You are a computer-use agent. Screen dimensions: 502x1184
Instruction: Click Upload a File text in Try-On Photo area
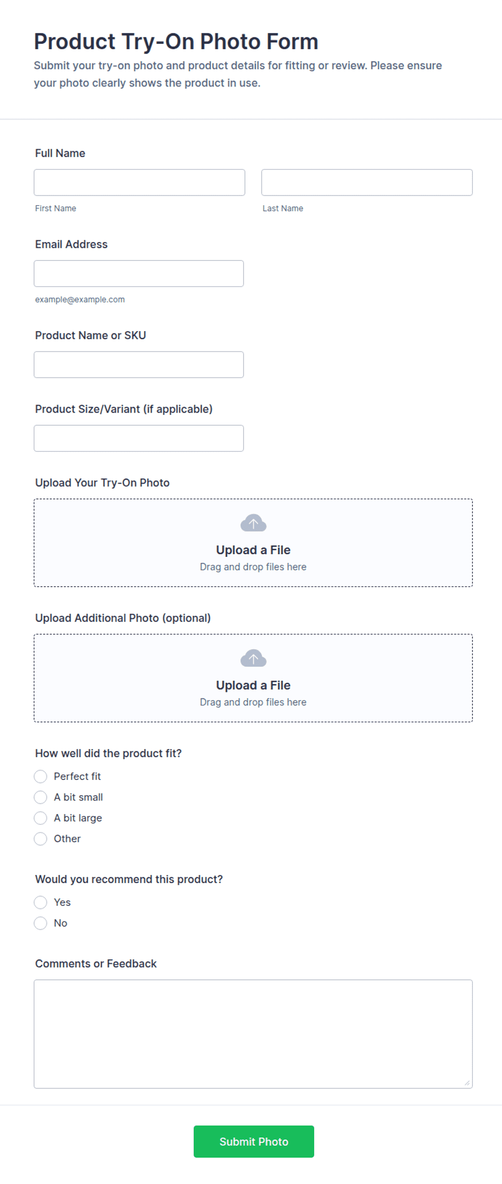click(253, 550)
